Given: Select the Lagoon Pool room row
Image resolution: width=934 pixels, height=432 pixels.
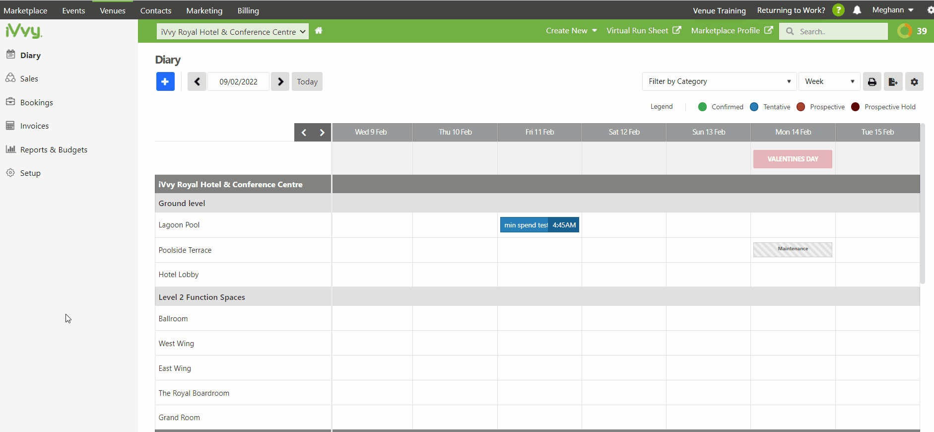Looking at the screenshot, I should pyautogui.click(x=243, y=225).
